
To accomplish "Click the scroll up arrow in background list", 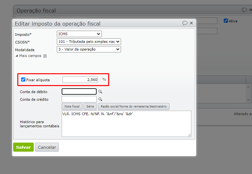I will 248,87.
